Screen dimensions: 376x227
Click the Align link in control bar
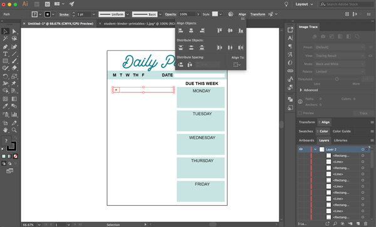click(x=242, y=14)
